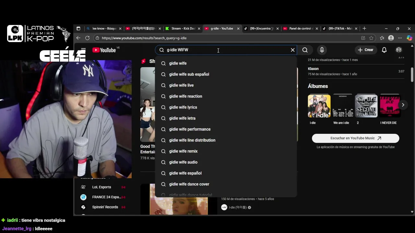This screenshot has height=233, width=415.
Task: Switch to the Panel de control tab
Action: (x=301, y=28)
